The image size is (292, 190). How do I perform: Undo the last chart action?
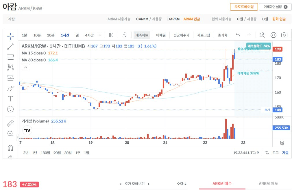pyautogui.click(x=238, y=35)
